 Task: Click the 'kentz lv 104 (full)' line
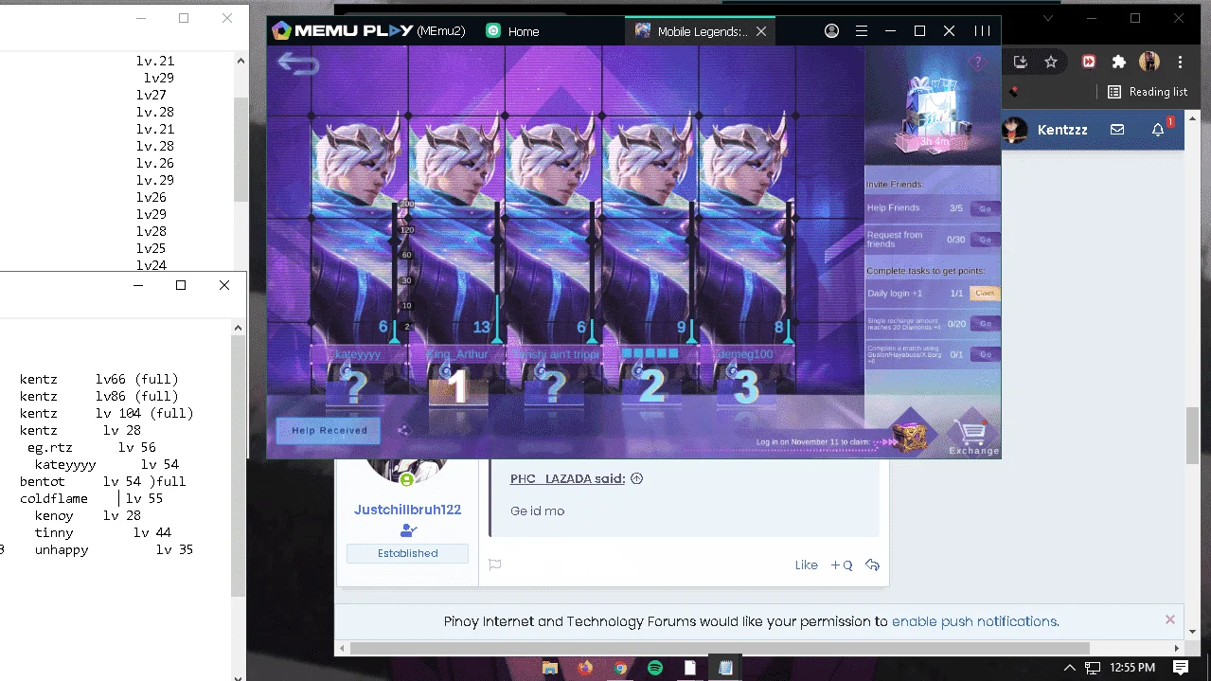click(106, 413)
